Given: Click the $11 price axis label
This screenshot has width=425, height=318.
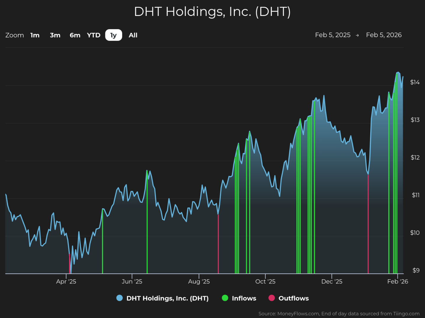Looking at the screenshot, I should (416, 195).
